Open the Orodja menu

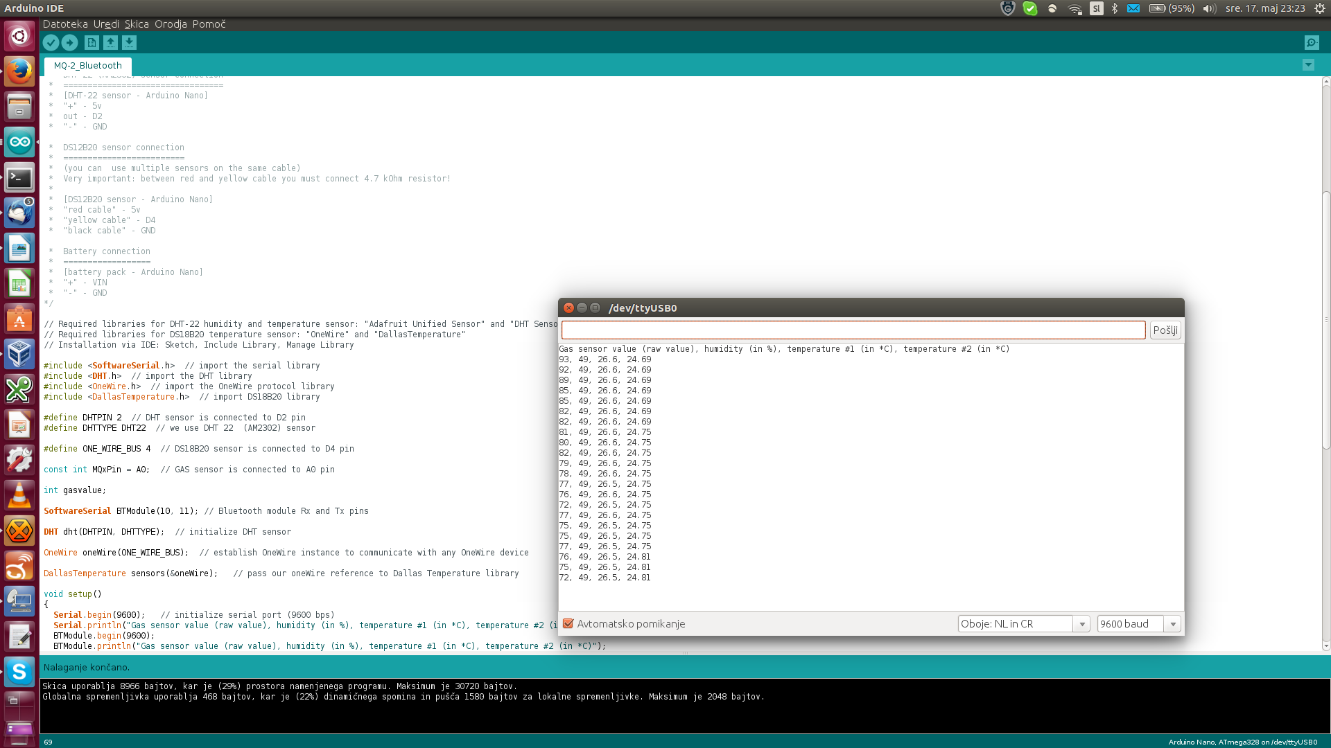(171, 24)
